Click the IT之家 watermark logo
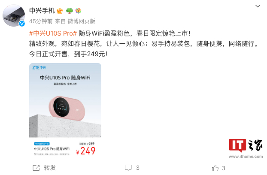This screenshot has height=175, width=267. point(246,145)
